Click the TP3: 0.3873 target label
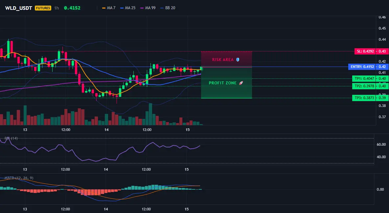The height and width of the screenshot is (213, 389). point(364,98)
